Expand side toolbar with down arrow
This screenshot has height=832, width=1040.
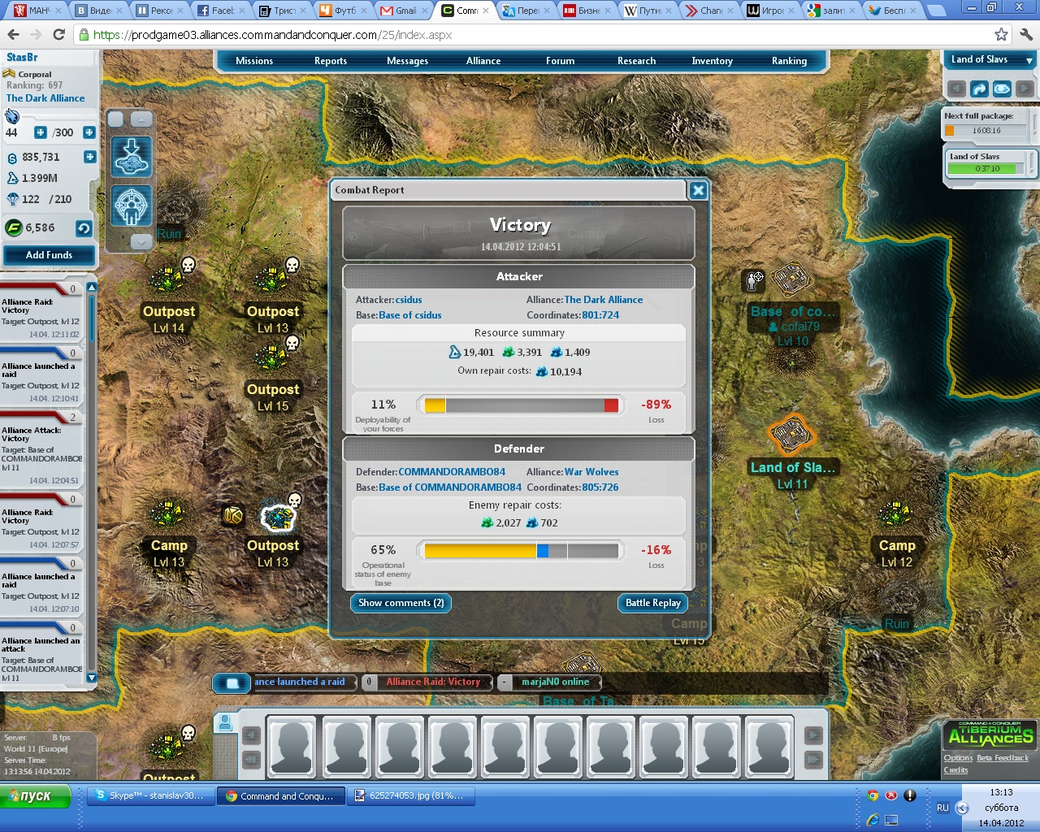tap(141, 242)
